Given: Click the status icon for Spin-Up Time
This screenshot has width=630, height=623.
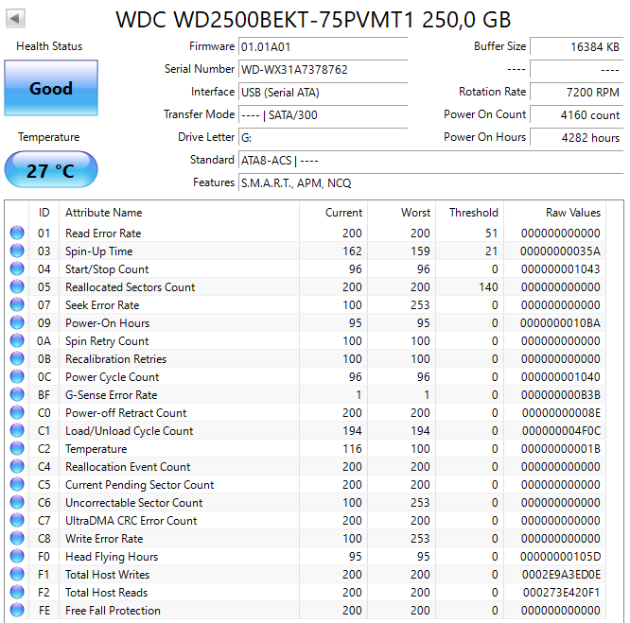Looking at the screenshot, I should pos(17,251).
